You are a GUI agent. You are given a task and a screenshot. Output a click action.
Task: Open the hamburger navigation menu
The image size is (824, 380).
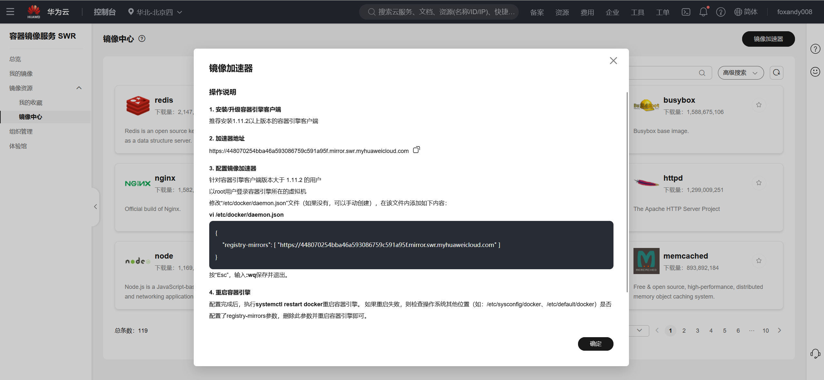click(10, 12)
